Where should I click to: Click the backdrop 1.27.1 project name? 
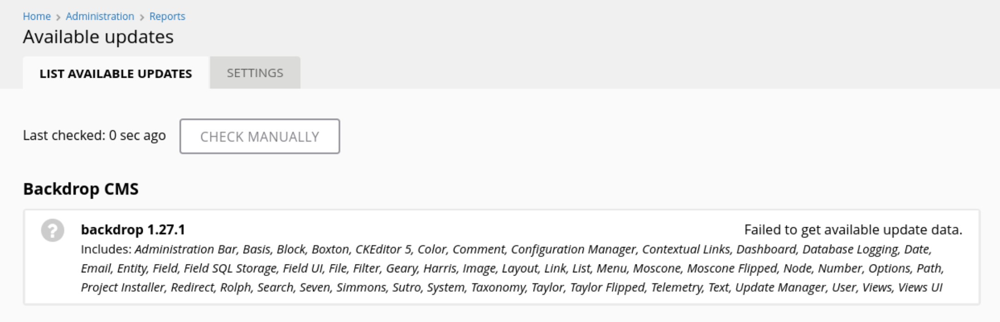click(133, 230)
